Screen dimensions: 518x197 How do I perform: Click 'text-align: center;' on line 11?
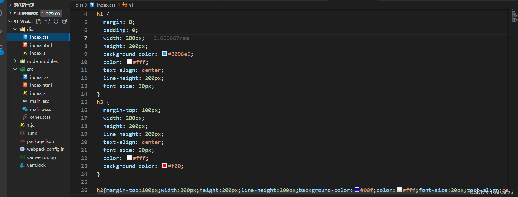133,70
